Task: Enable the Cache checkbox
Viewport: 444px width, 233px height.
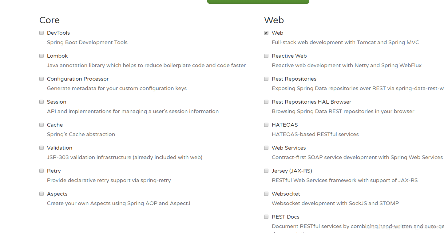Action: tap(42, 125)
